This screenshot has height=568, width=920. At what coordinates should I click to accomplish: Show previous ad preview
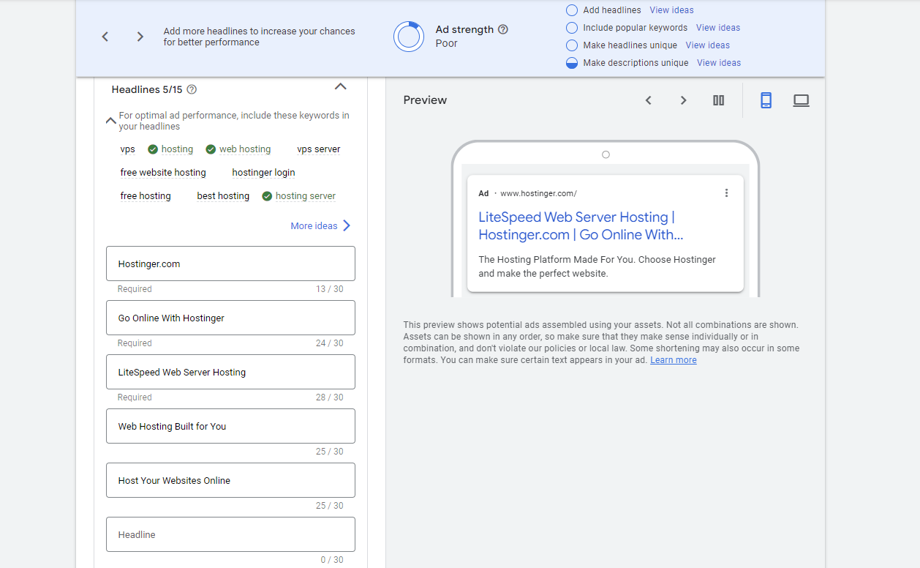[648, 100]
